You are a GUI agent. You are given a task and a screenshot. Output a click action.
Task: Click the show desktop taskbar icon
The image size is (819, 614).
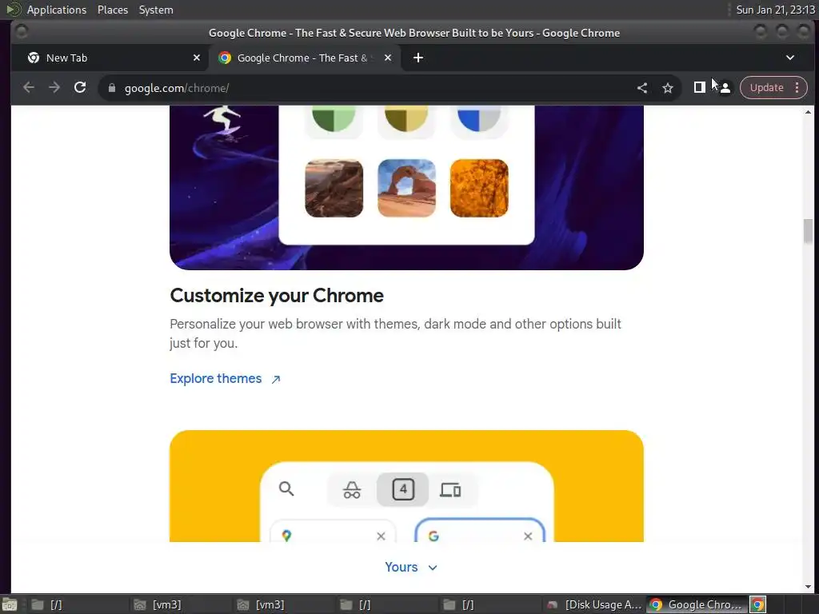(10, 604)
